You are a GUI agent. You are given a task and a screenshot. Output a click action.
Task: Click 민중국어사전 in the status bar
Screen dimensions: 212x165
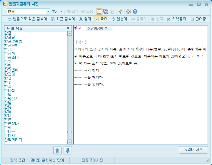(92, 160)
